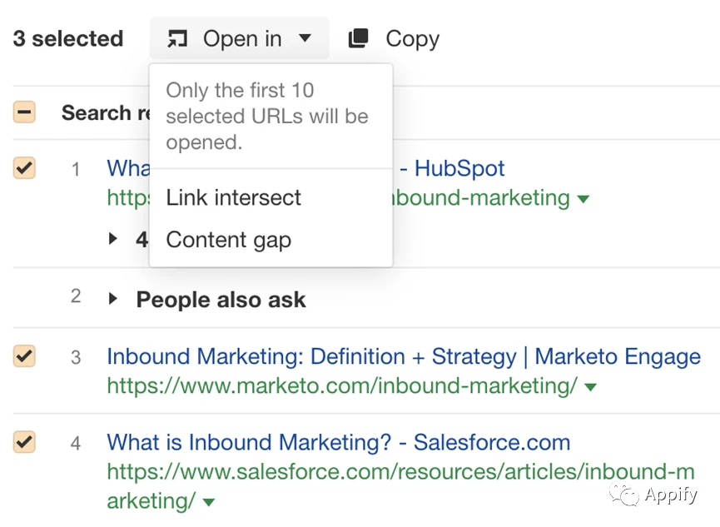Open the 'Open in' dropdown arrow
The height and width of the screenshot is (527, 720).
pyautogui.click(x=305, y=38)
